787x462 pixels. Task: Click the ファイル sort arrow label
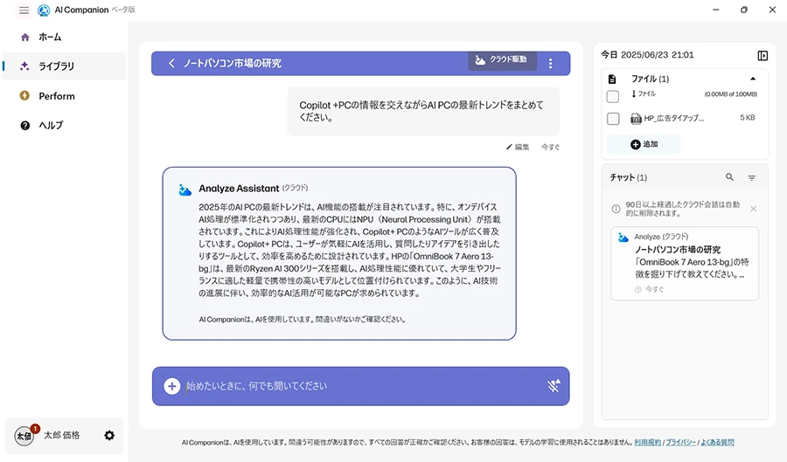pyautogui.click(x=644, y=93)
